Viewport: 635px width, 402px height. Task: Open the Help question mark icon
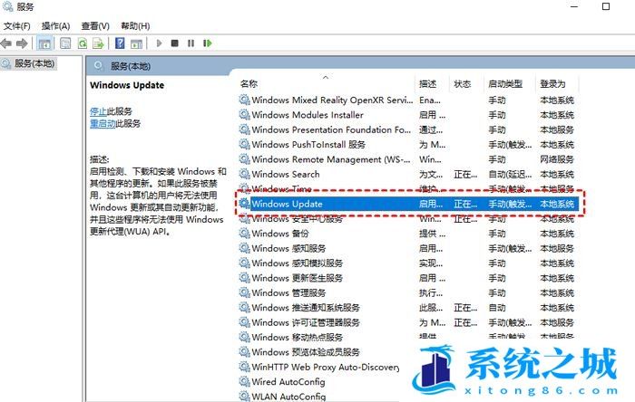pyautogui.click(x=120, y=43)
